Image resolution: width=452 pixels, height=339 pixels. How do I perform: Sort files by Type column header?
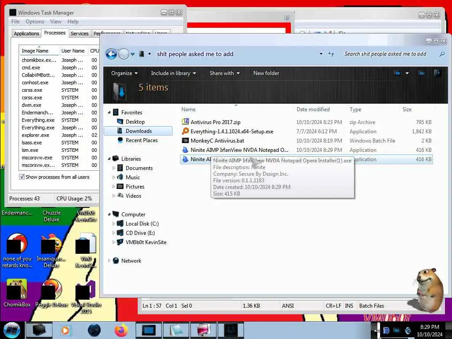click(x=355, y=109)
